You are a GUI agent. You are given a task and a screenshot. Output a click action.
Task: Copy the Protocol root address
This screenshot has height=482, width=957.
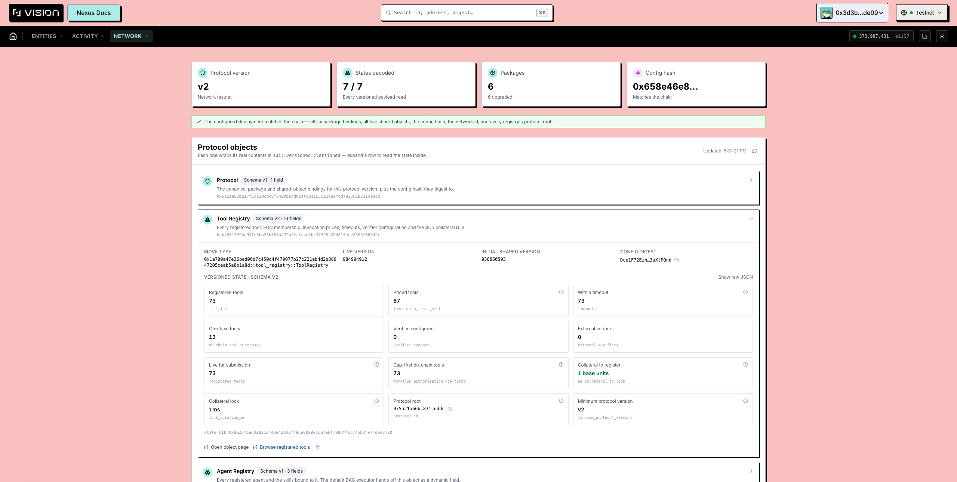point(450,409)
